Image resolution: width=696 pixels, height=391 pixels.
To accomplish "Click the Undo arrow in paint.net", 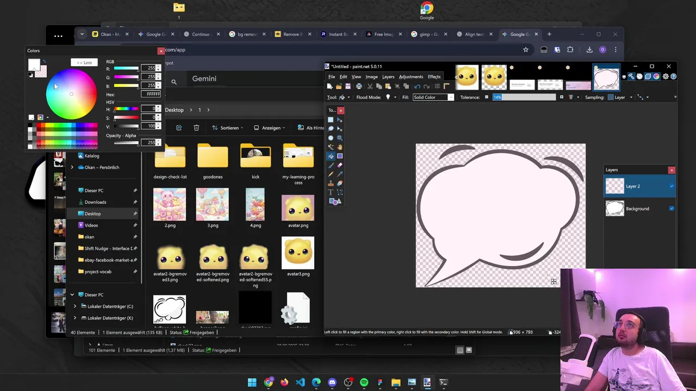I will point(417,86).
